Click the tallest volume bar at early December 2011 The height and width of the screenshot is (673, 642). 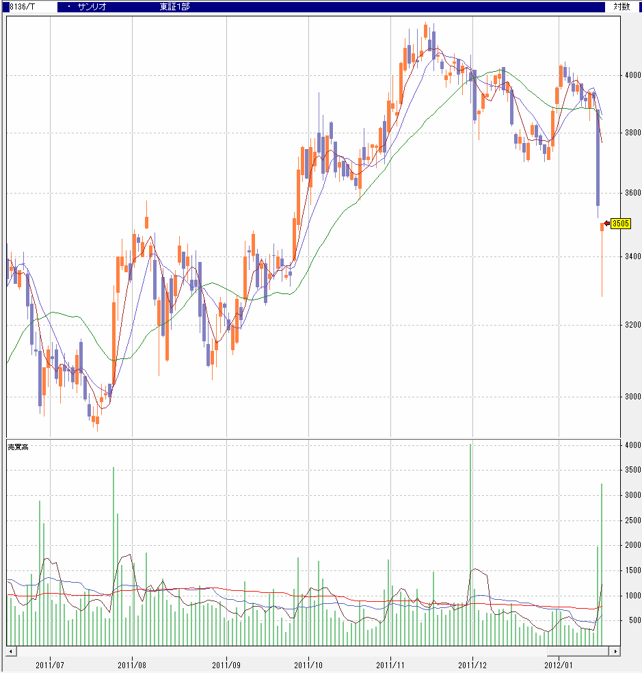click(470, 544)
